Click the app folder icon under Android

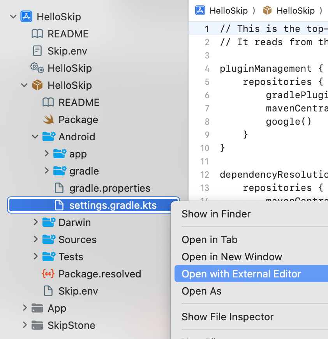point(59,154)
